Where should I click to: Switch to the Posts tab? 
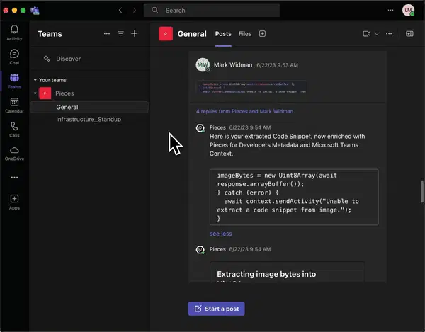pos(223,34)
